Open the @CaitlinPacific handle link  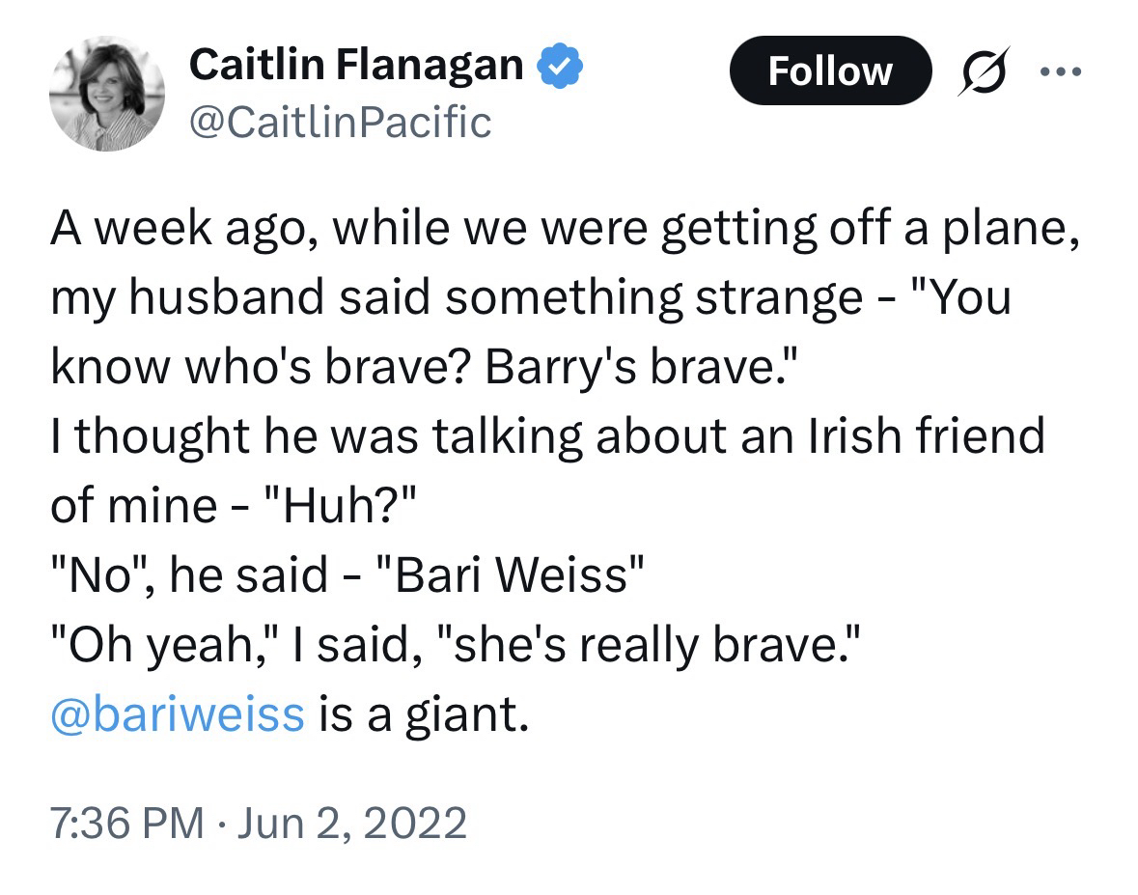341,122
